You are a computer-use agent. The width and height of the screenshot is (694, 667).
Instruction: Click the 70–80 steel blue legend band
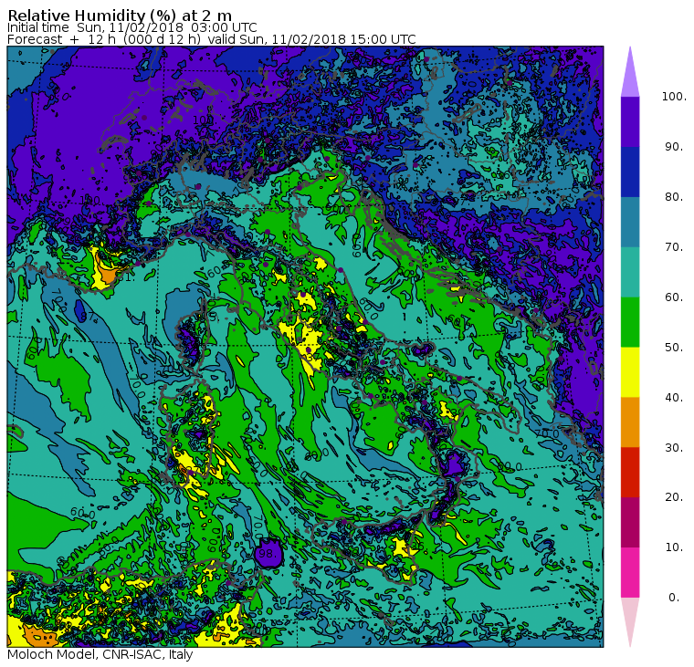coord(630,222)
